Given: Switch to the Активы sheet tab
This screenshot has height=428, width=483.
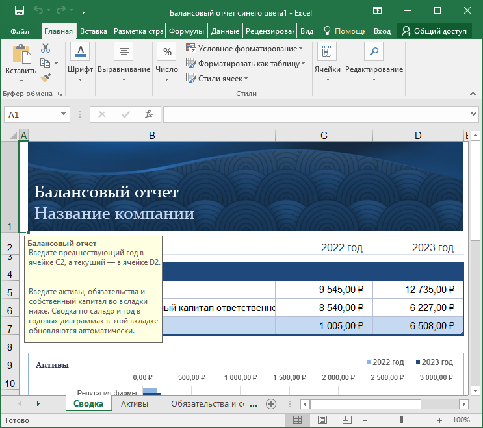Looking at the screenshot, I should 135,404.
